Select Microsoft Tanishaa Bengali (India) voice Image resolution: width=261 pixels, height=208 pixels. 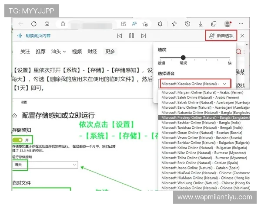pyautogui.click(x=204, y=128)
